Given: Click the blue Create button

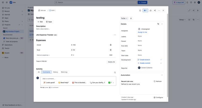Looking at the screenshot, I should (142, 3).
